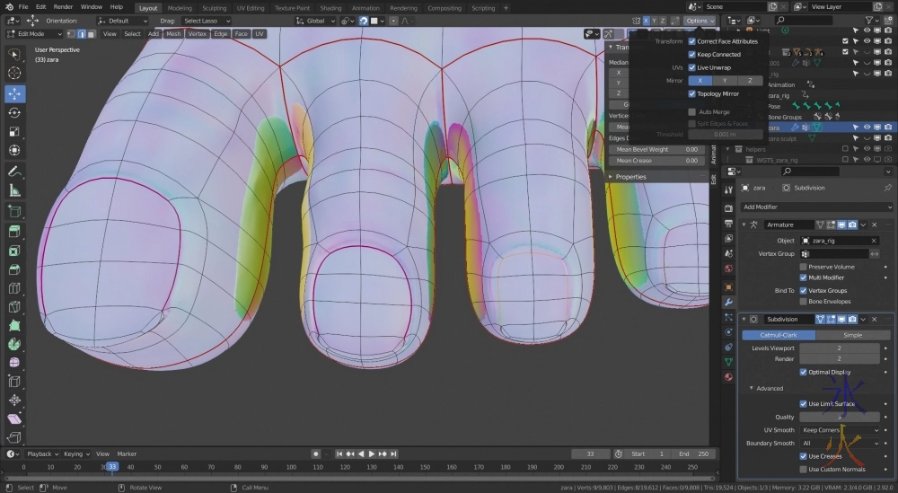Screen dimensions: 898x493
Task: Pick the Annotate pencil tool
Action: tap(14, 172)
